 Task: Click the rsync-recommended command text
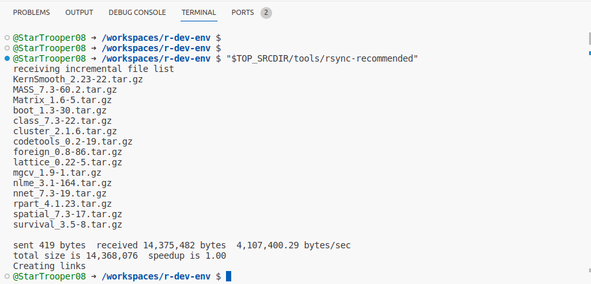[322, 59]
